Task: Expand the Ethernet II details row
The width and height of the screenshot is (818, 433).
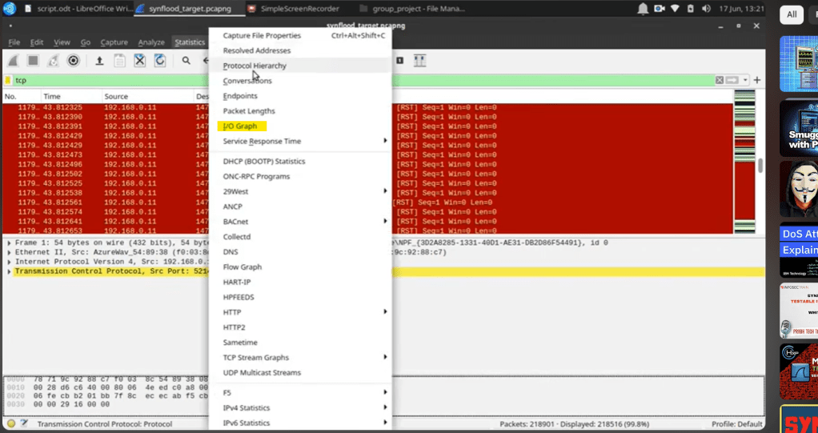Action: click(9, 252)
